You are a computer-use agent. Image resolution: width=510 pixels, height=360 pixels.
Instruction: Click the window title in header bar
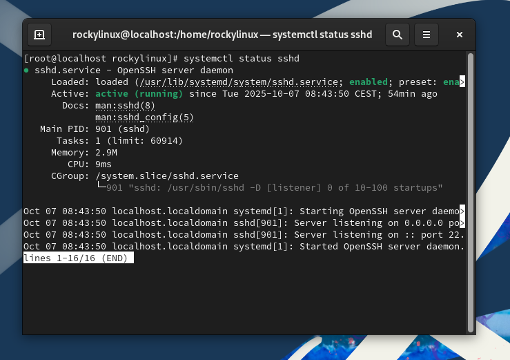point(222,35)
